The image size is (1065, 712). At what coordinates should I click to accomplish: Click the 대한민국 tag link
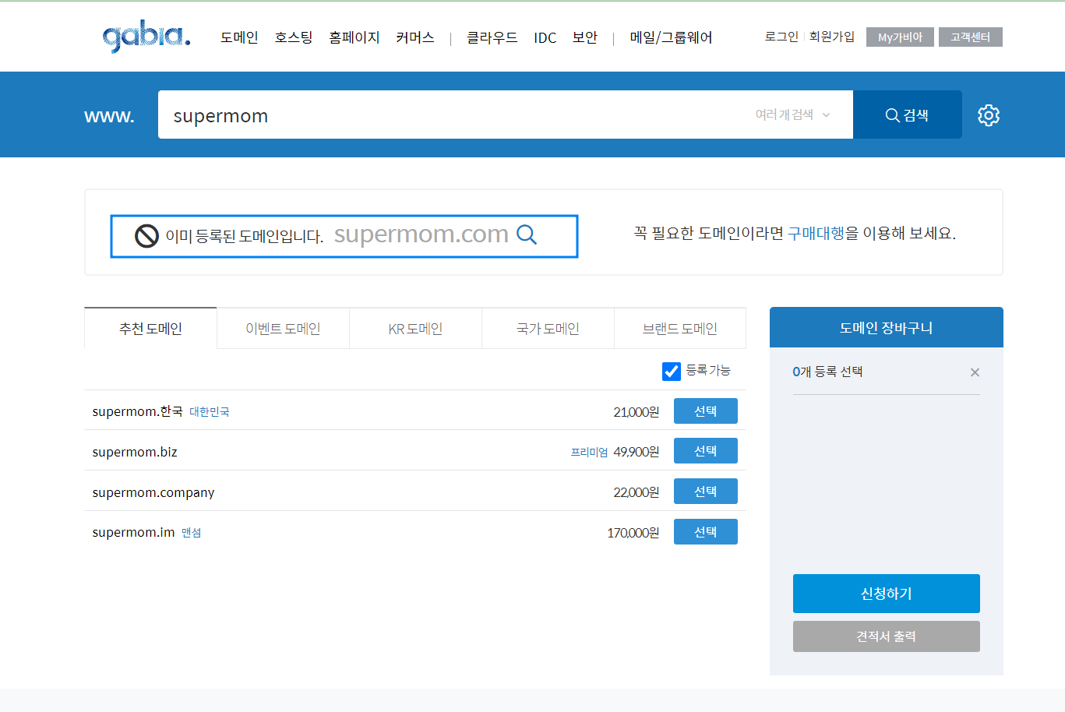210,412
